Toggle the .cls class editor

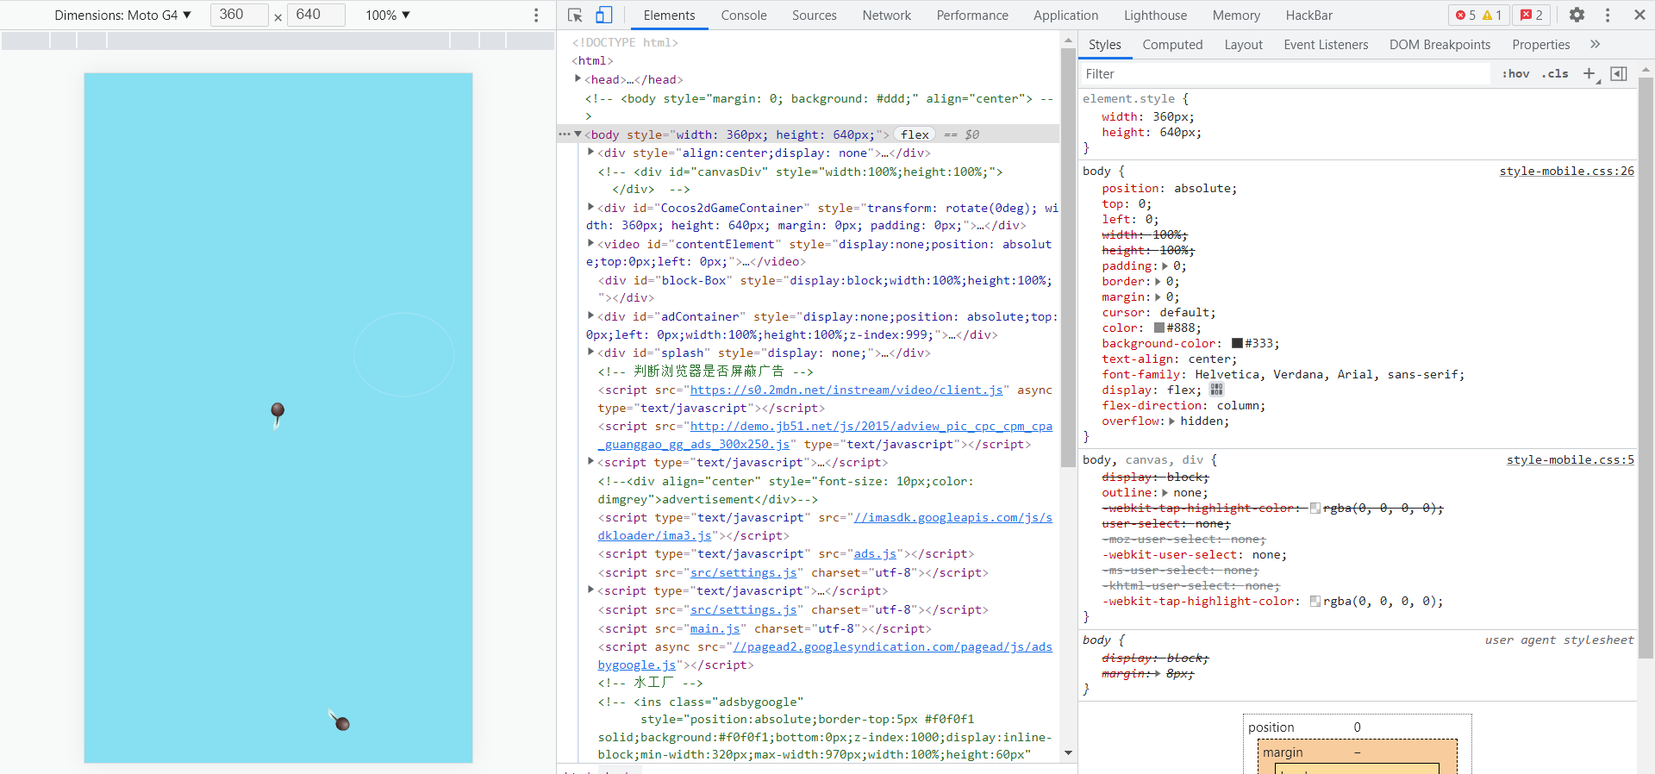pyautogui.click(x=1555, y=74)
